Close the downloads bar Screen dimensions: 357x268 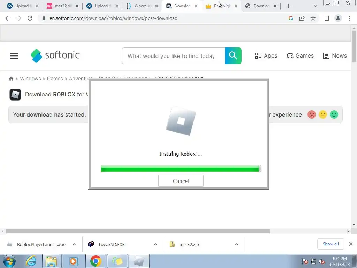351,244
